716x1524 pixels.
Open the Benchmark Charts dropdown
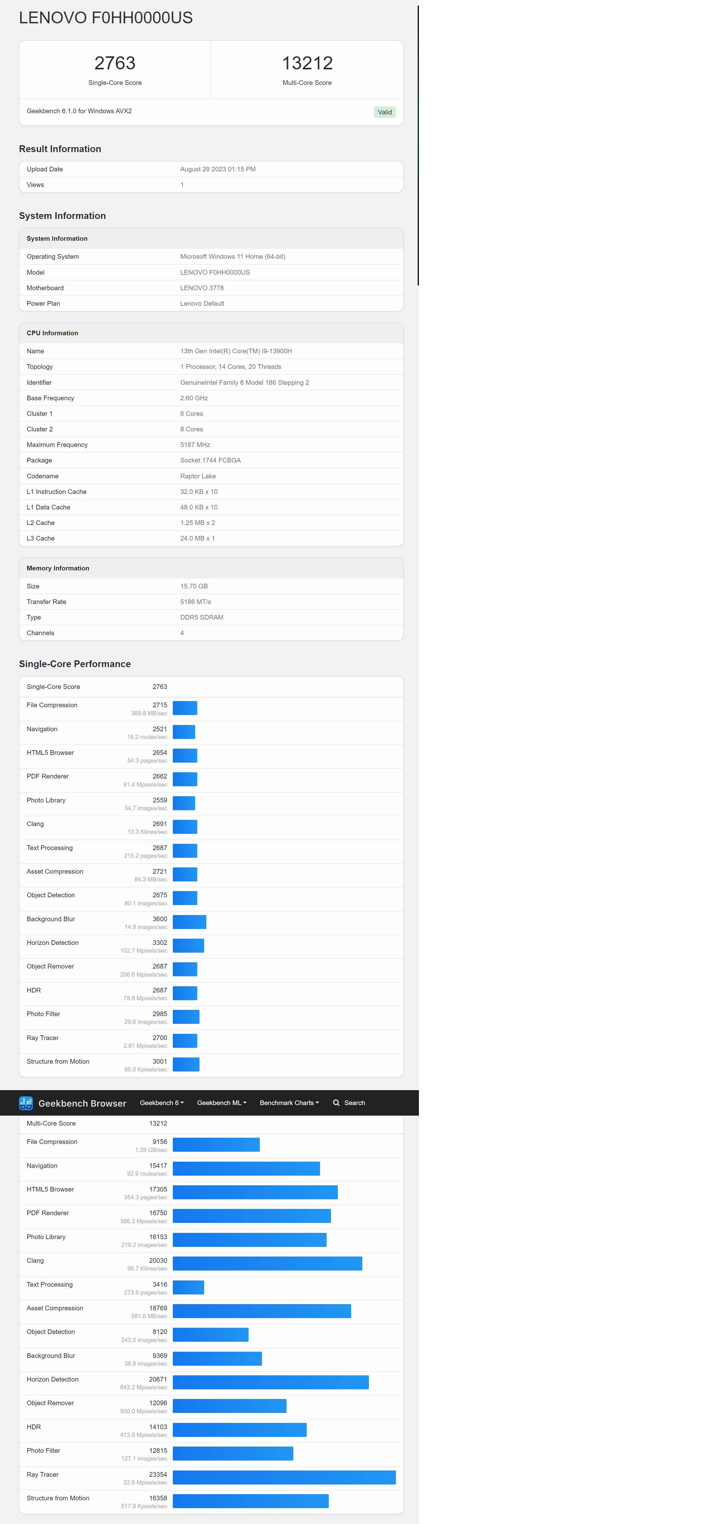click(x=288, y=1103)
